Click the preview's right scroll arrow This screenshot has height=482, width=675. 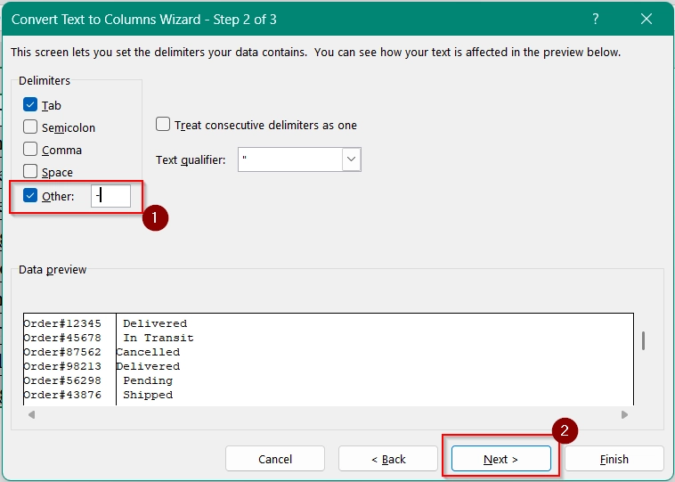point(624,414)
